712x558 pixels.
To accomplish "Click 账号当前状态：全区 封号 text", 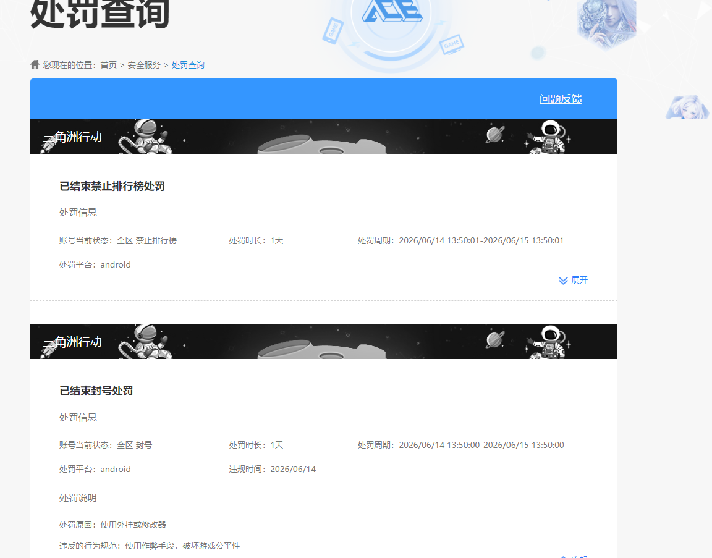I will click(106, 445).
